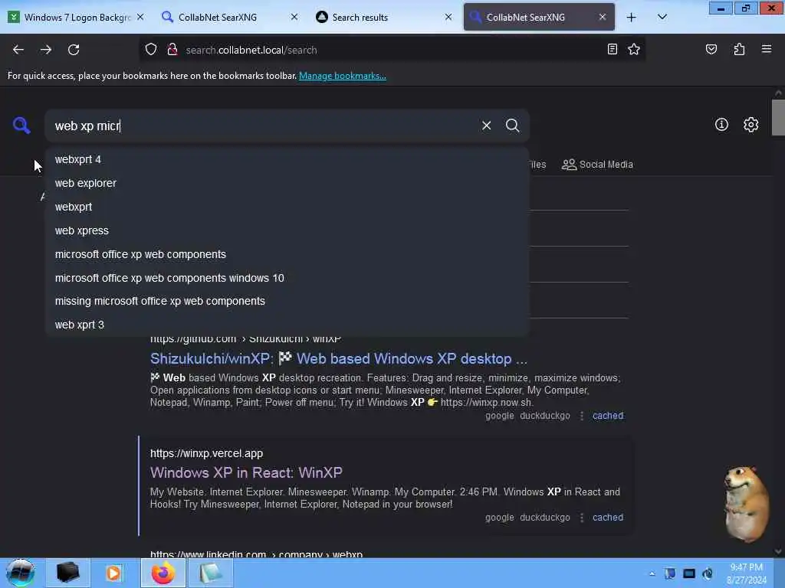Clear the search box with the X

[x=486, y=126]
